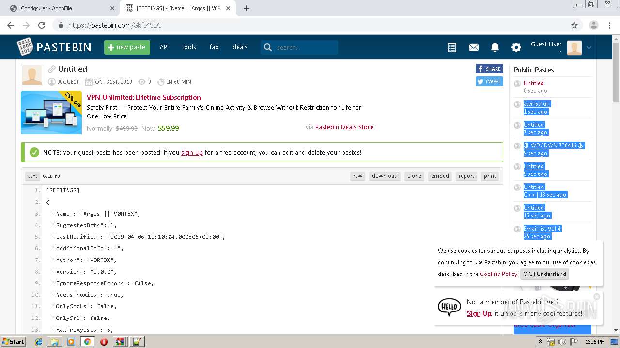Click Sign Up in the hello popup
620x348 pixels.
point(479,313)
